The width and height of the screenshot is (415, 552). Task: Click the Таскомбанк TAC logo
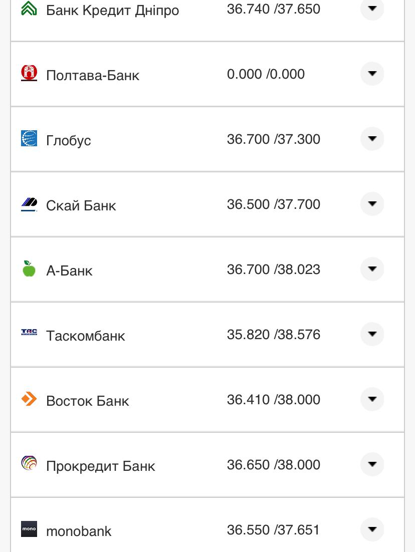29,332
